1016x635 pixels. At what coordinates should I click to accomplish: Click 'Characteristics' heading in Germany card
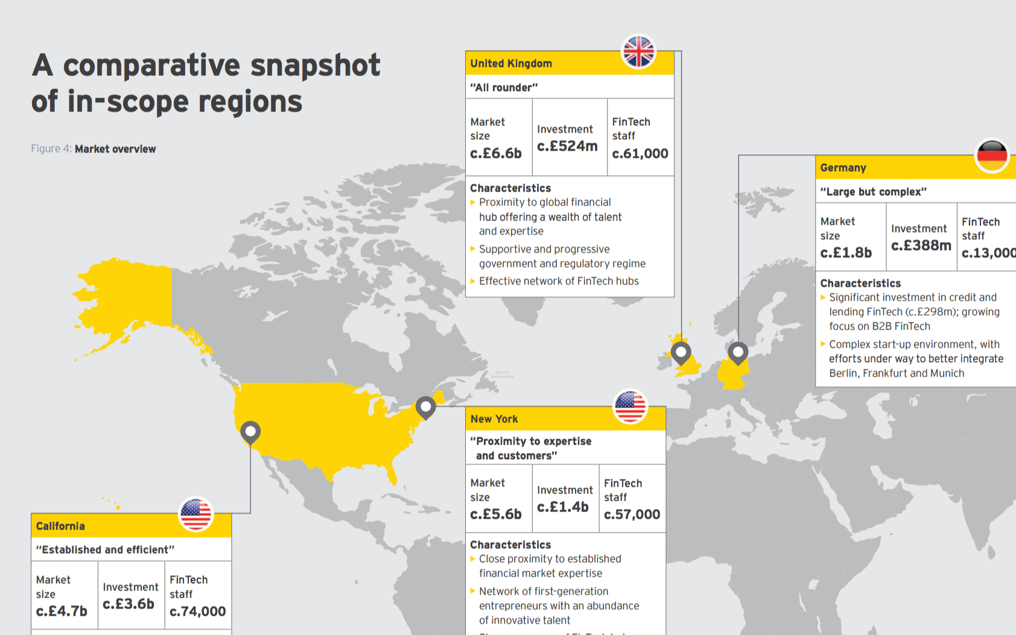[860, 283]
